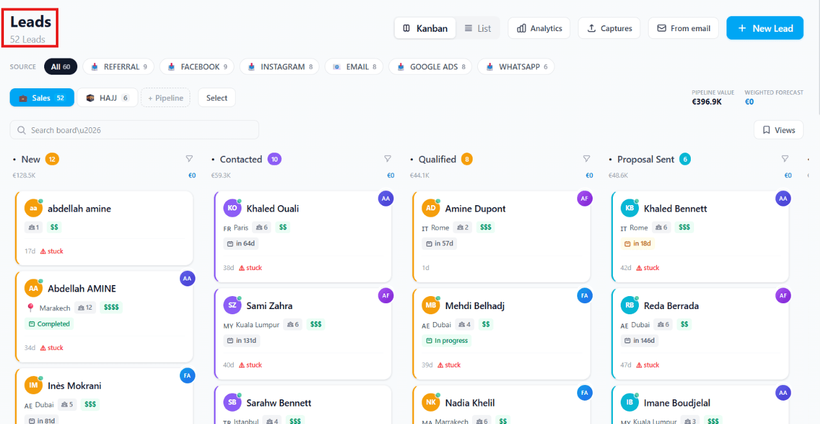Viewport: 820px width, 424px height.
Task: Click FA assignee badge on Mehdi Belhadj card
Action: pyautogui.click(x=585, y=296)
